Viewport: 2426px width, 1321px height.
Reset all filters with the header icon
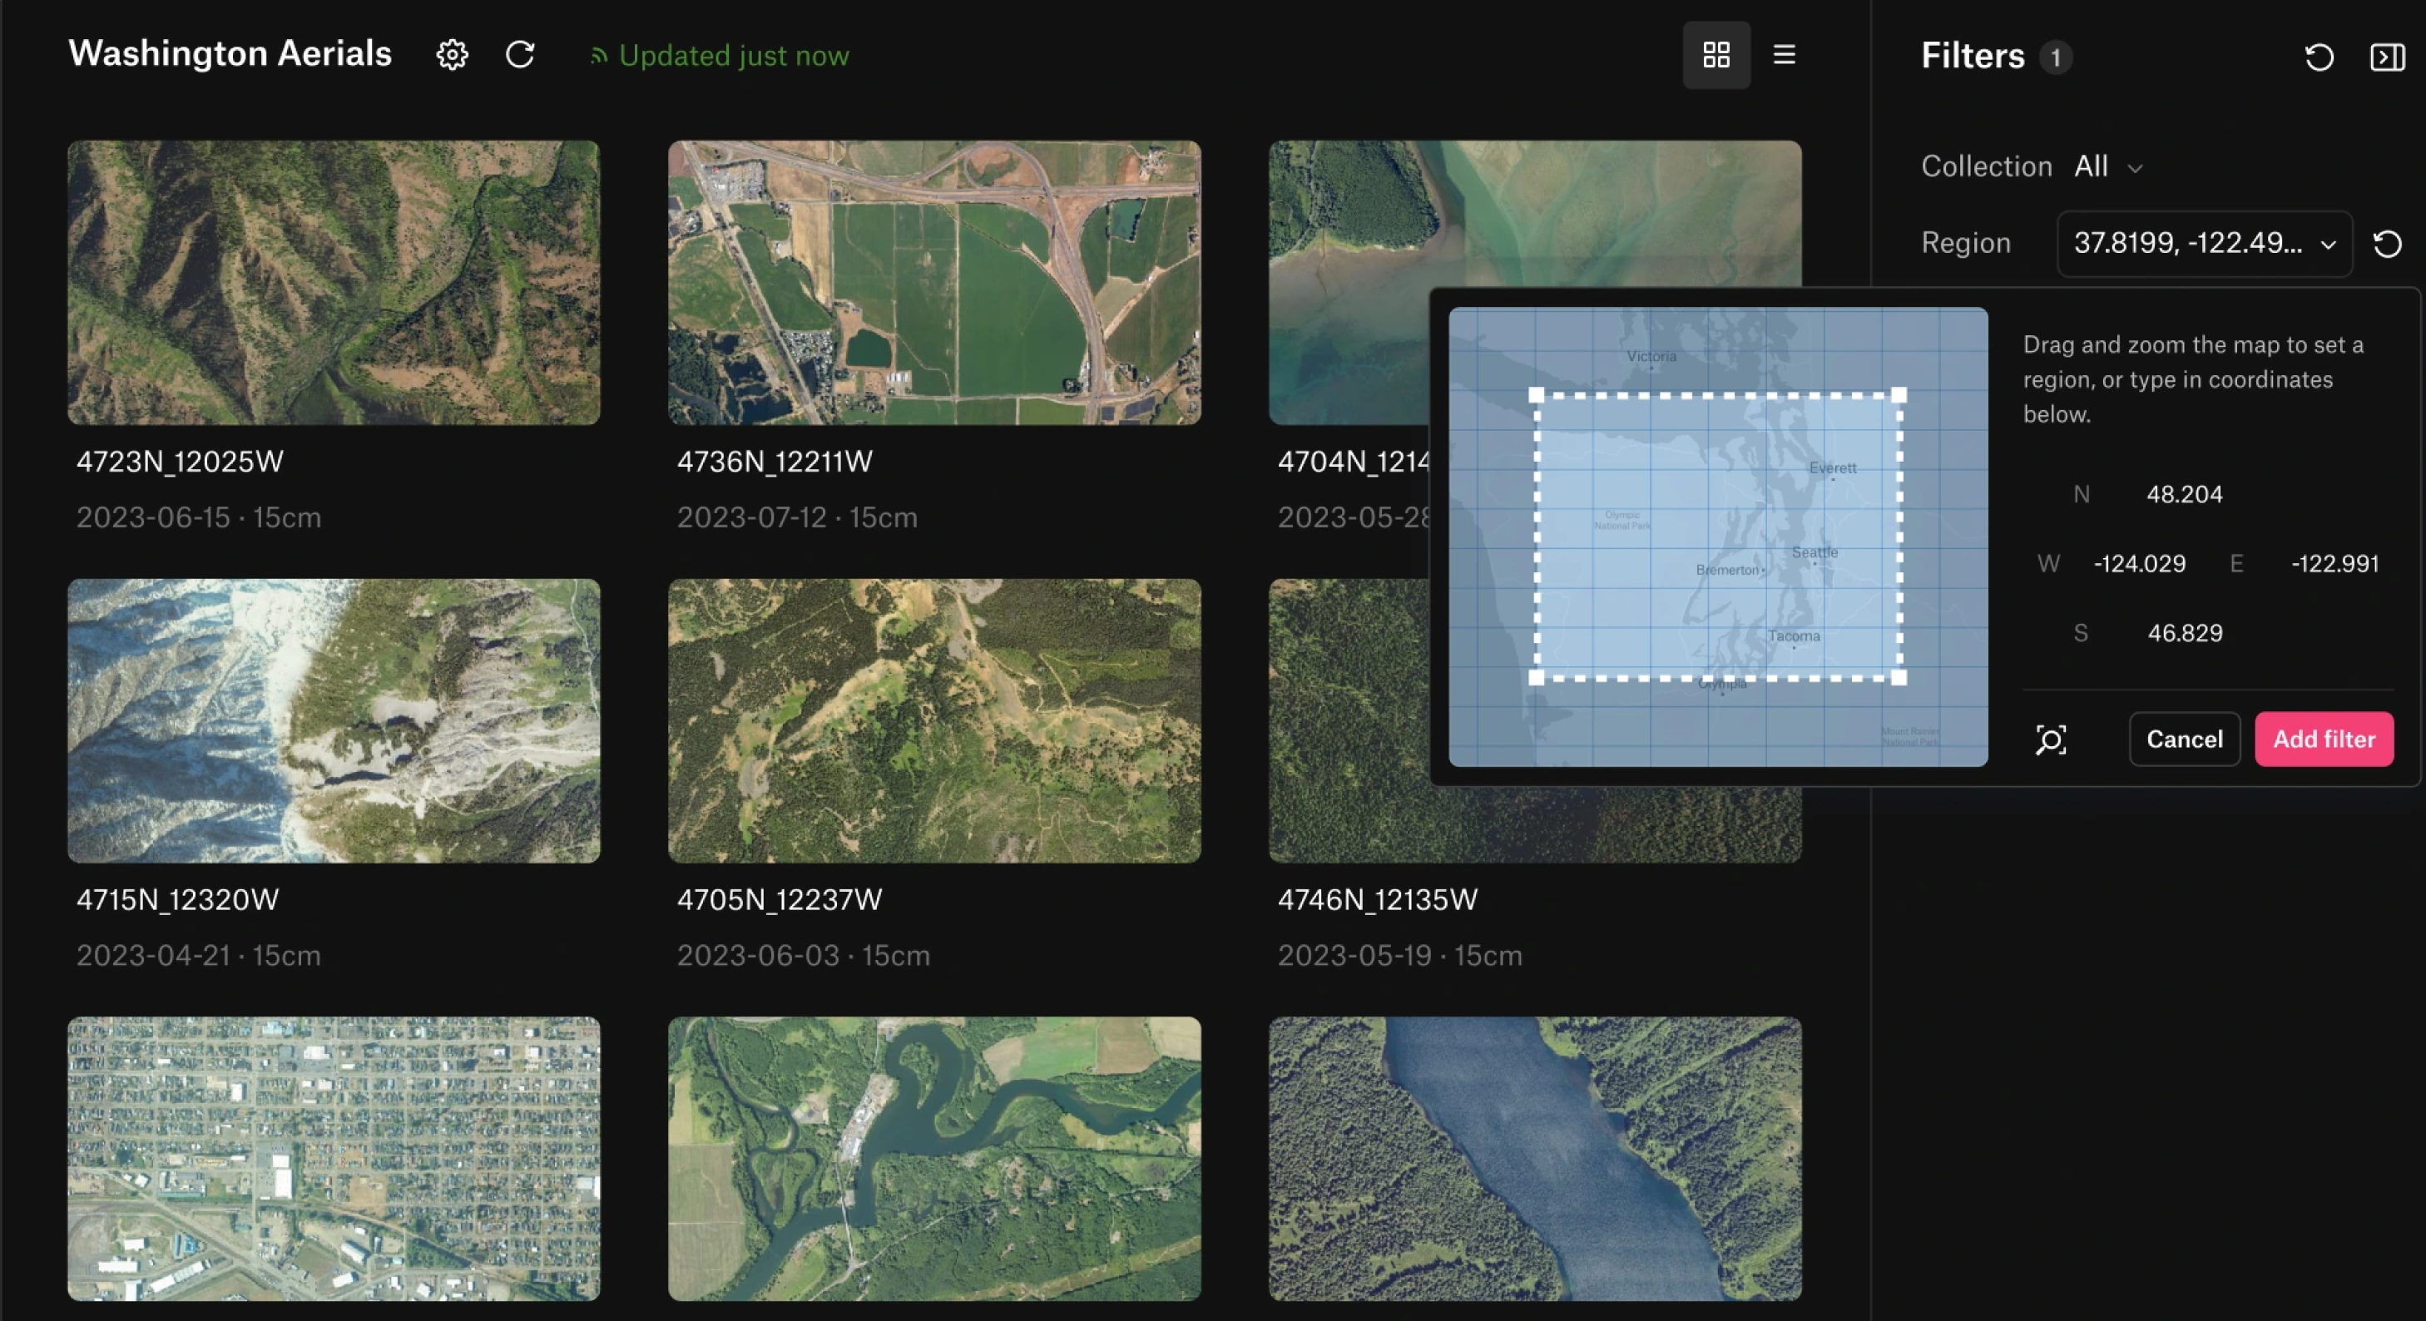[2319, 57]
